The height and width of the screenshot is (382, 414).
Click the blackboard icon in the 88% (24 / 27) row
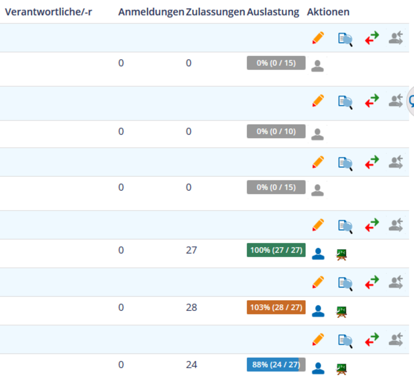click(342, 369)
